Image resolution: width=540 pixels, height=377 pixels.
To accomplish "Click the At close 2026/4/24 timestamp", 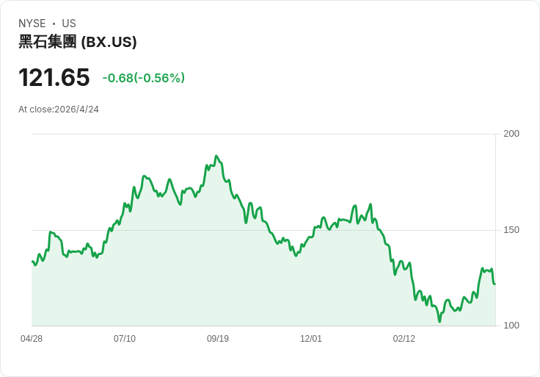I will pos(59,109).
